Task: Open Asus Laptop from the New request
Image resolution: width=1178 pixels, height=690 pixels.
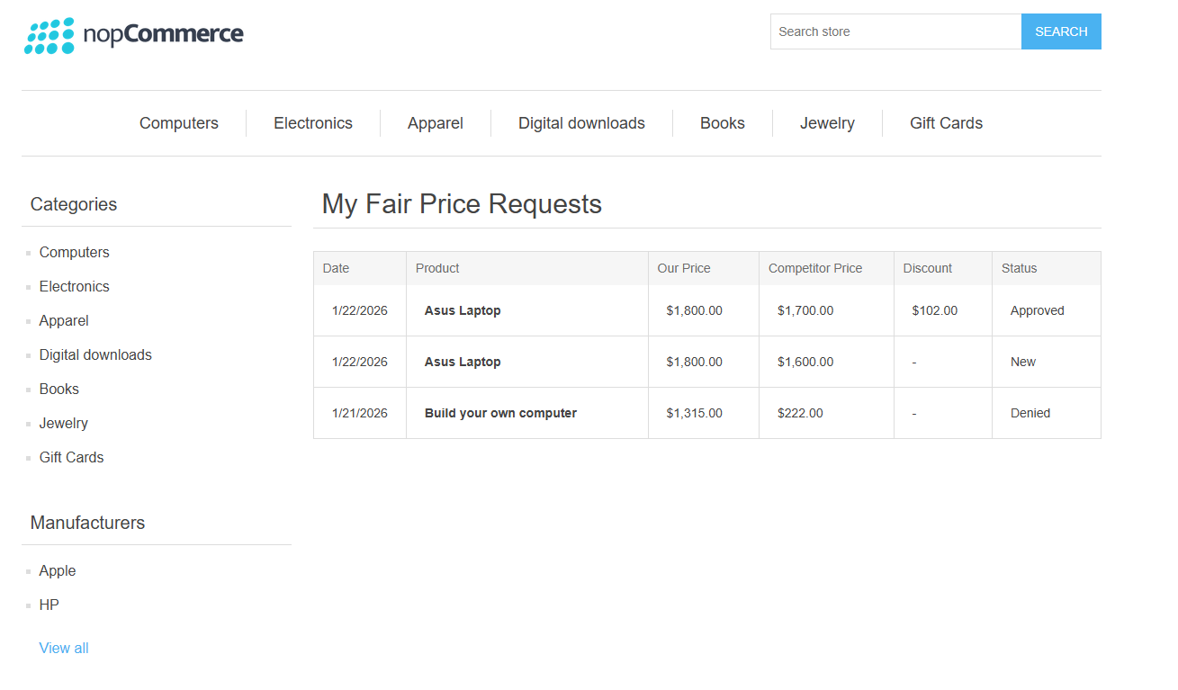Action: (x=463, y=362)
